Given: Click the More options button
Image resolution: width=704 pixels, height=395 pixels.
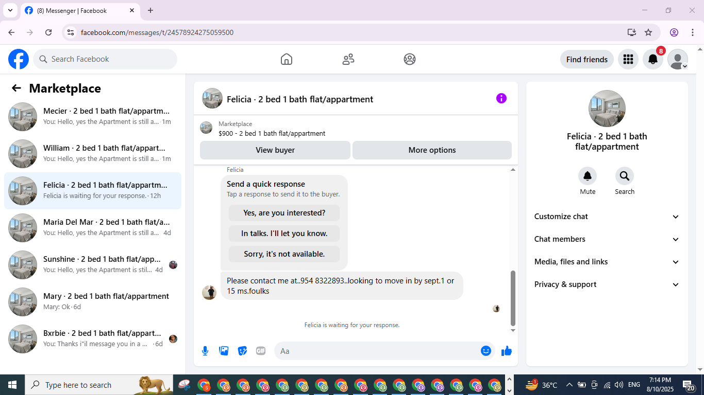Looking at the screenshot, I should click(x=432, y=150).
